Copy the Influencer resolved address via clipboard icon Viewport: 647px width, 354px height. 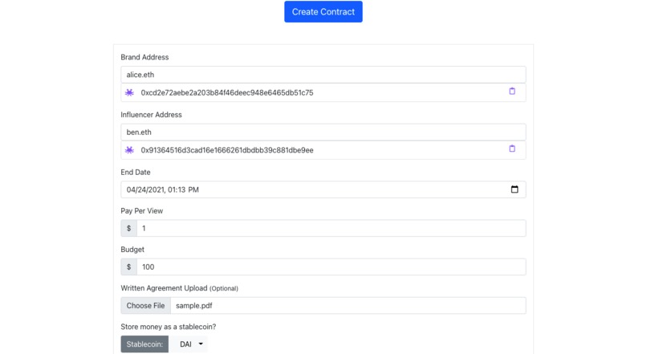(x=512, y=149)
